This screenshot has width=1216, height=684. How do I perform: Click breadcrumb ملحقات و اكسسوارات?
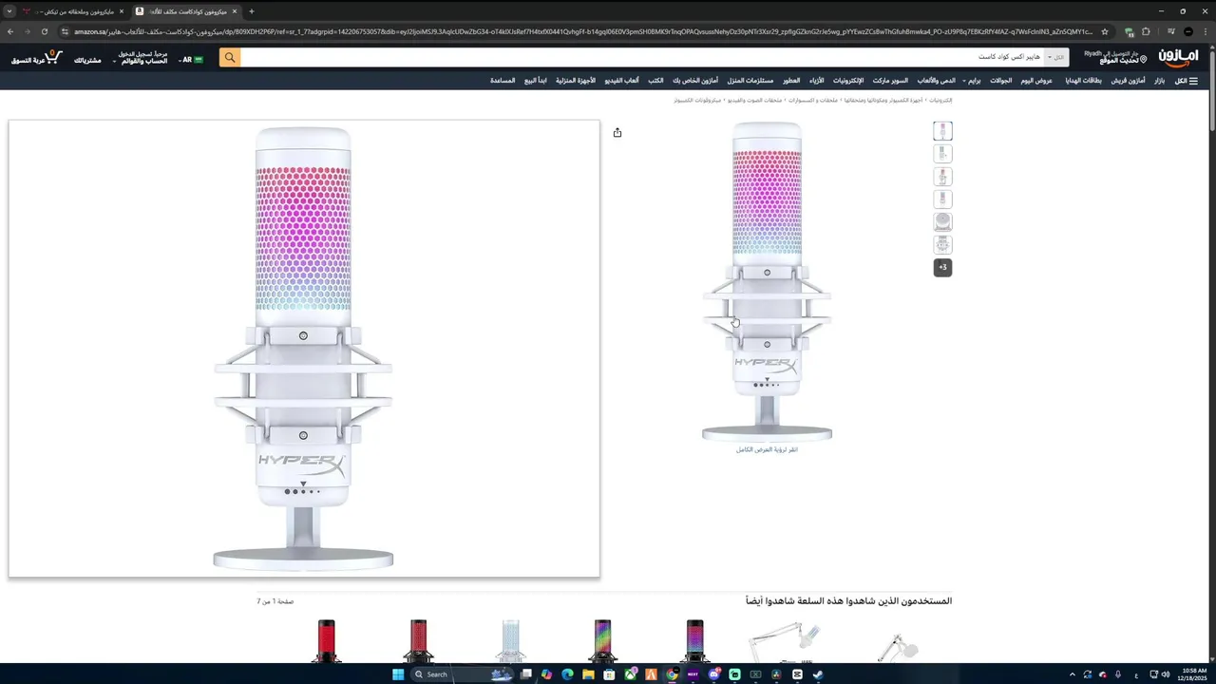coord(813,100)
